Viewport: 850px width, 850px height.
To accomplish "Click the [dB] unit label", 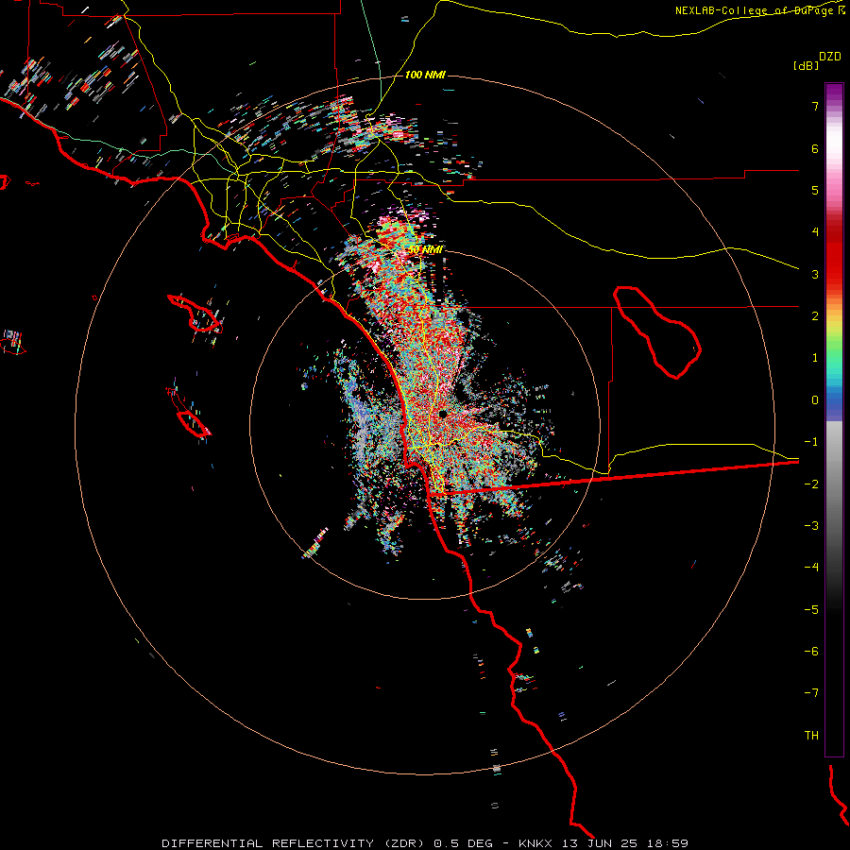I will (x=806, y=65).
